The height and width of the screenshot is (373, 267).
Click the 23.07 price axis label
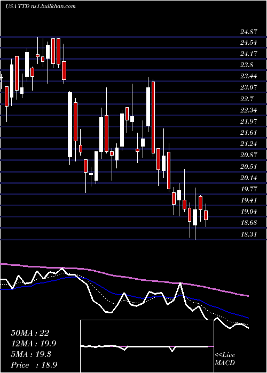click(249, 87)
